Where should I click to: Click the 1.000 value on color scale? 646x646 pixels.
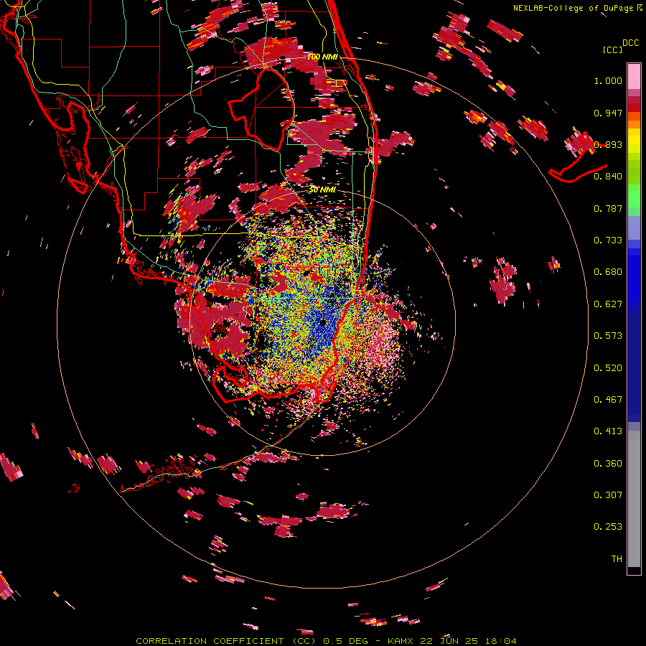[x=608, y=80]
